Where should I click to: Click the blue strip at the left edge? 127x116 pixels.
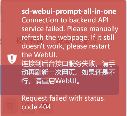point(0,80)
